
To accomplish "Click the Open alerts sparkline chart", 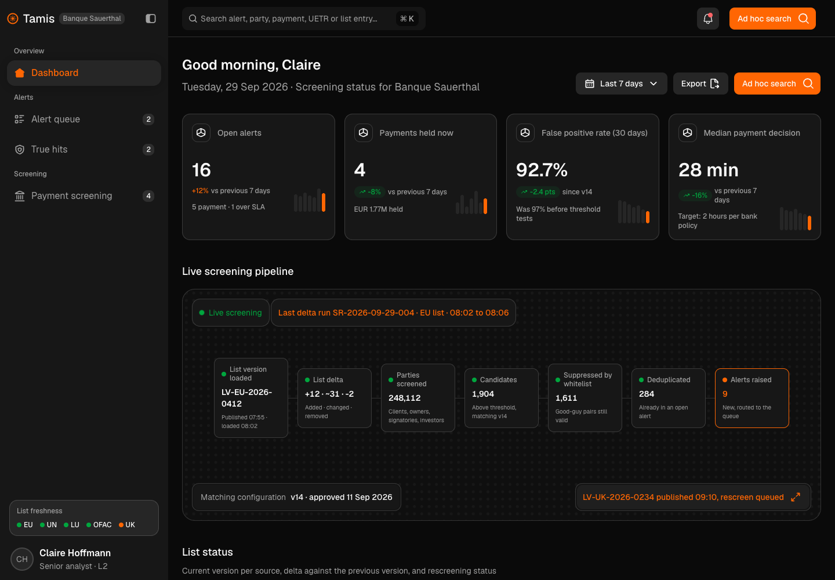I will [x=310, y=200].
